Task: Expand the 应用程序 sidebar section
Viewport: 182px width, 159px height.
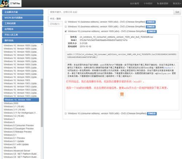Action: point(23,29)
